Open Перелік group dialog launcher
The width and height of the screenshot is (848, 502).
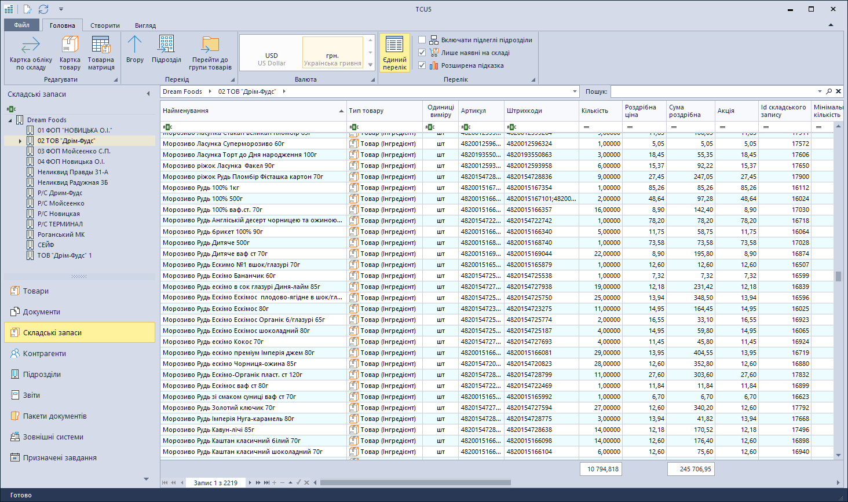(x=533, y=80)
